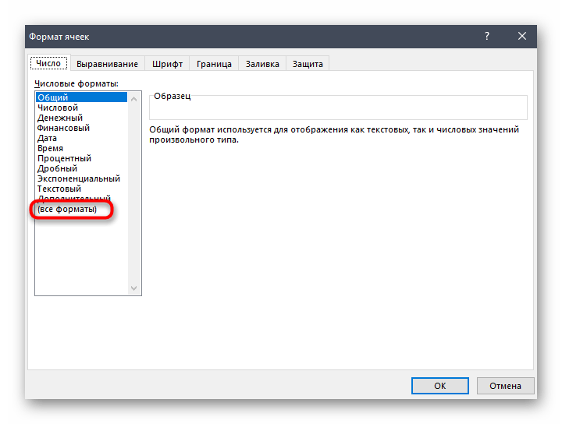This screenshot has width=562, height=424.
Task: Open the Шрифт tab
Action: tap(167, 64)
